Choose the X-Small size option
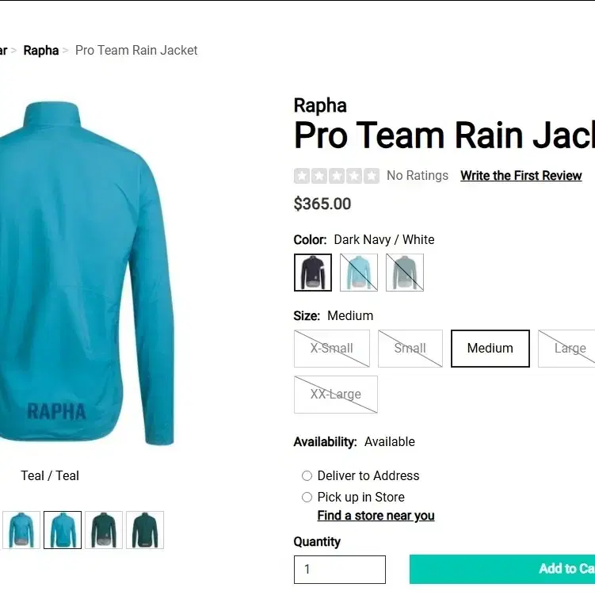 (332, 349)
